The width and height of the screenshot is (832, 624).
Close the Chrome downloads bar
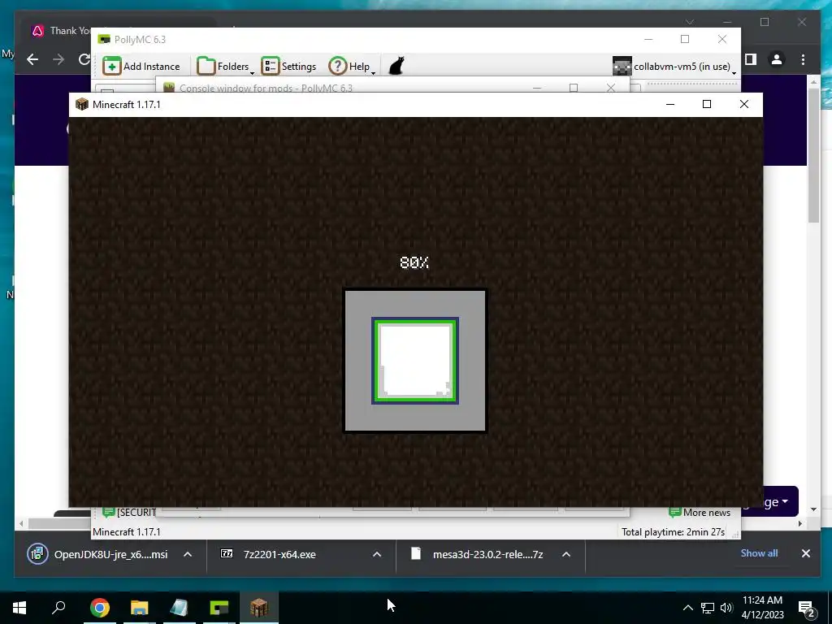[x=805, y=553]
